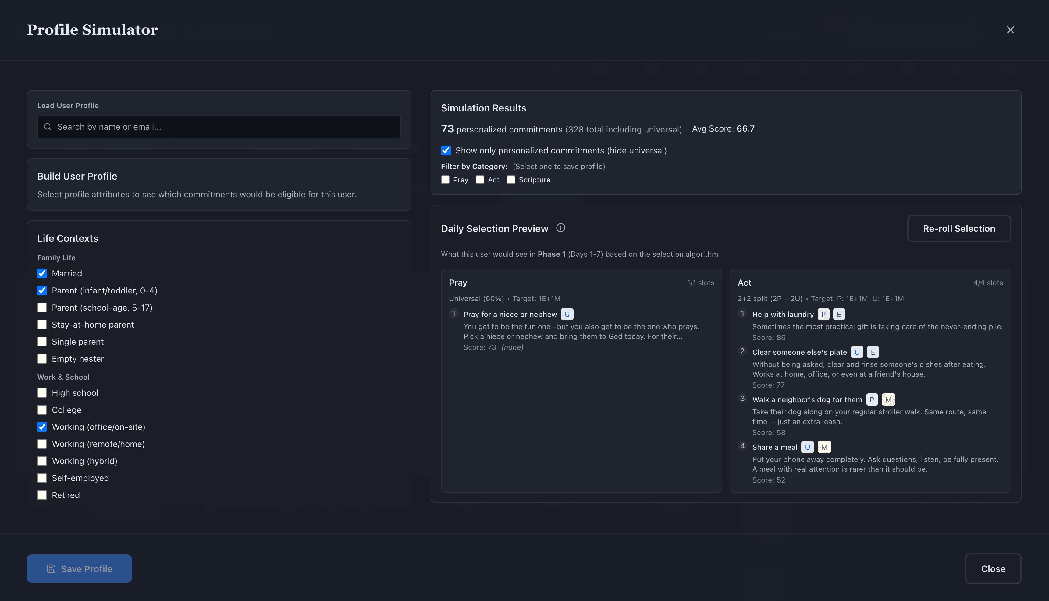Click the P badge on Help with laundry
Viewport: 1049px width, 601px height.
tap(823, 314)
